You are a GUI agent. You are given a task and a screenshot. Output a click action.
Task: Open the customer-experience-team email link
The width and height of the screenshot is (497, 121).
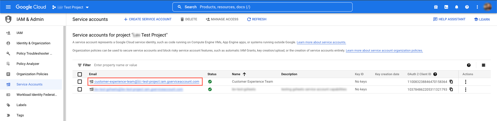point(147,82)
